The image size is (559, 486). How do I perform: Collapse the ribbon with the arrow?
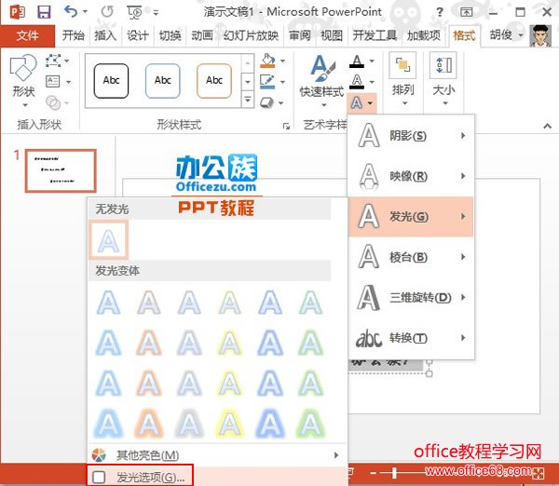(x=548, y=126)
